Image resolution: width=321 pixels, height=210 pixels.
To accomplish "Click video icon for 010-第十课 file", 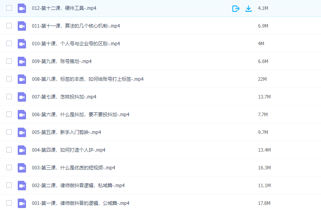I will pyautogui.click(x=22, y=44).
